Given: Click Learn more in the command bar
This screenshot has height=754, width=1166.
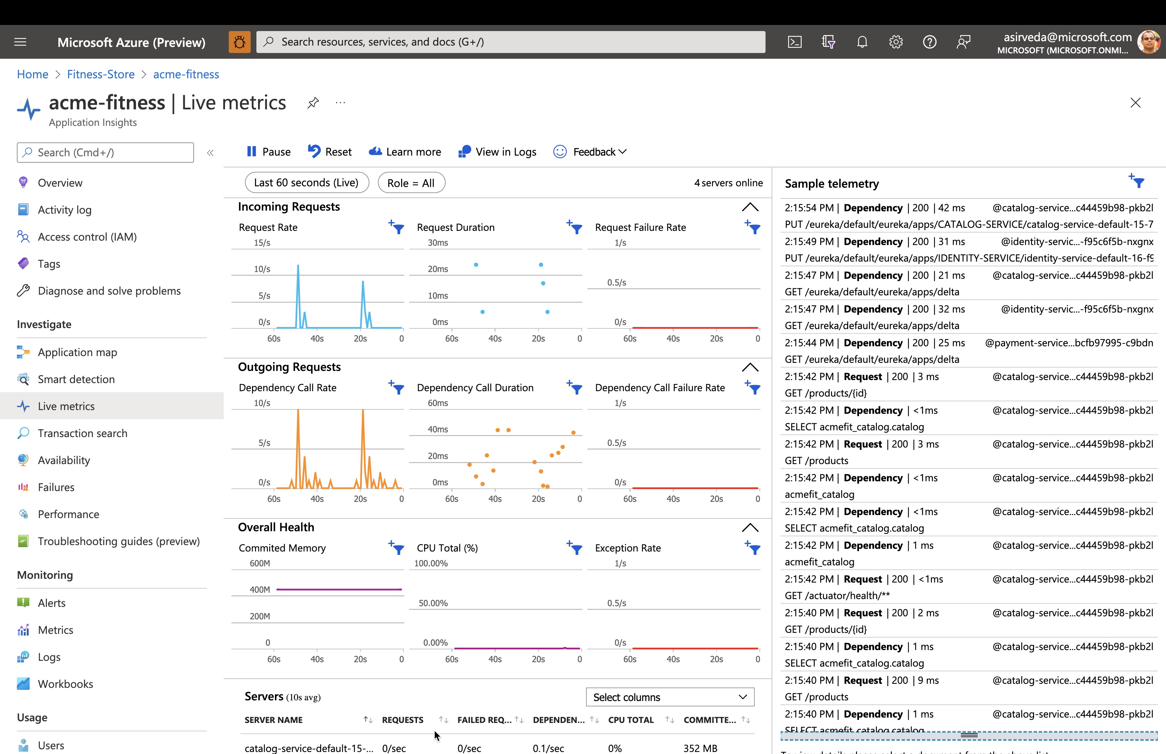Looking at the screenshot, I should pyautogui.click(x=405, y=152).
